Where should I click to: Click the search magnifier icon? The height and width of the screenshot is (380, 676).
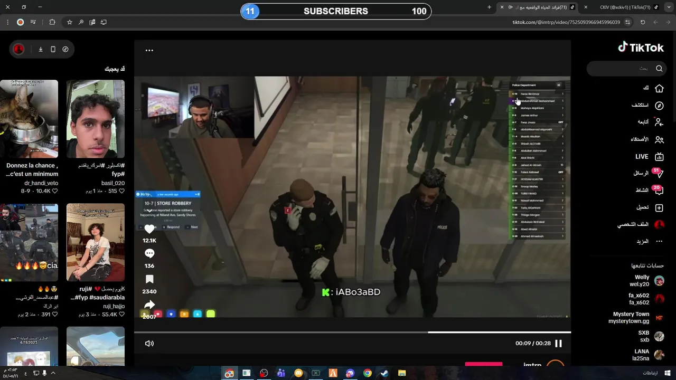tap(659, 68)
